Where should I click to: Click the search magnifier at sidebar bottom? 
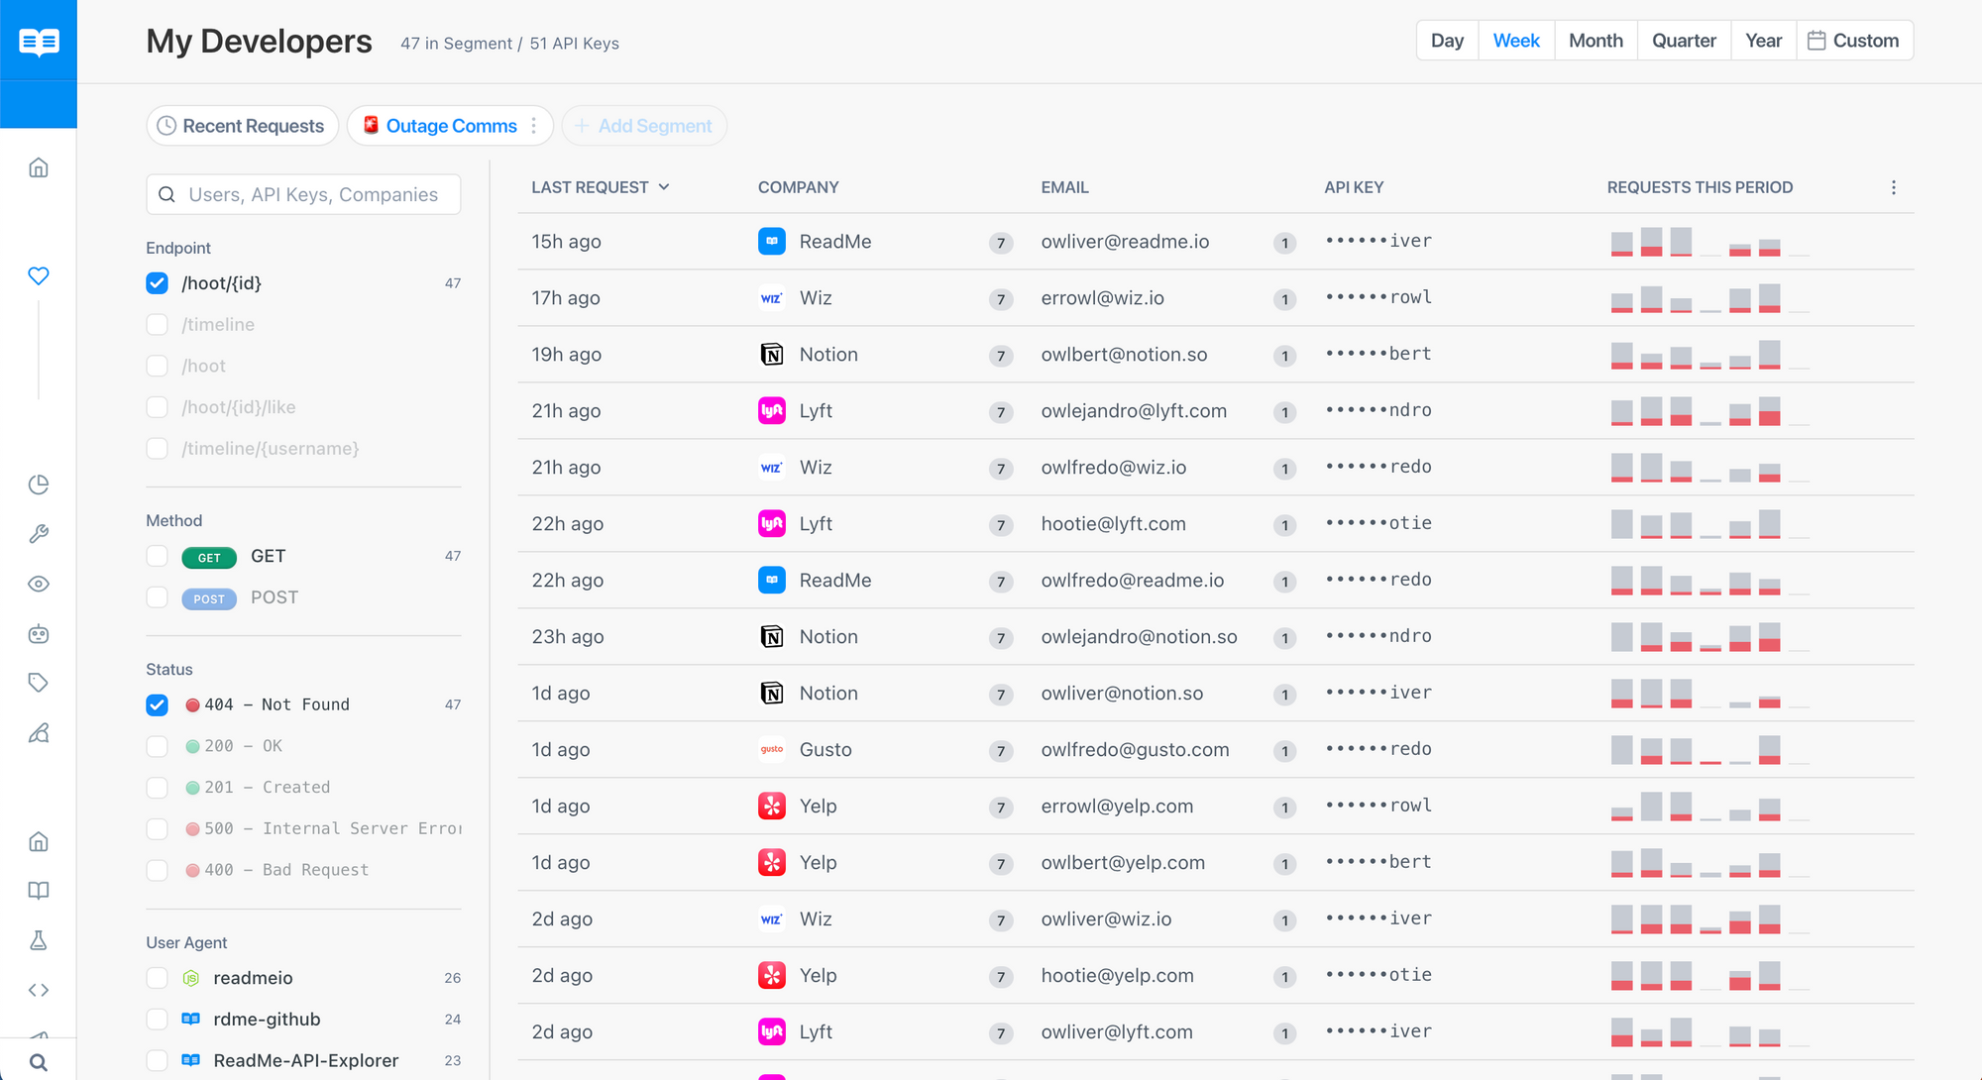click(39, 1062)
